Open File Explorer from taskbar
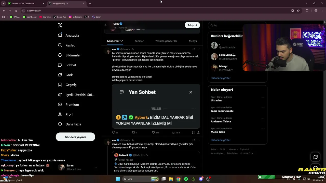This screenshot has width=326, height=183. [x=171, y=179]
